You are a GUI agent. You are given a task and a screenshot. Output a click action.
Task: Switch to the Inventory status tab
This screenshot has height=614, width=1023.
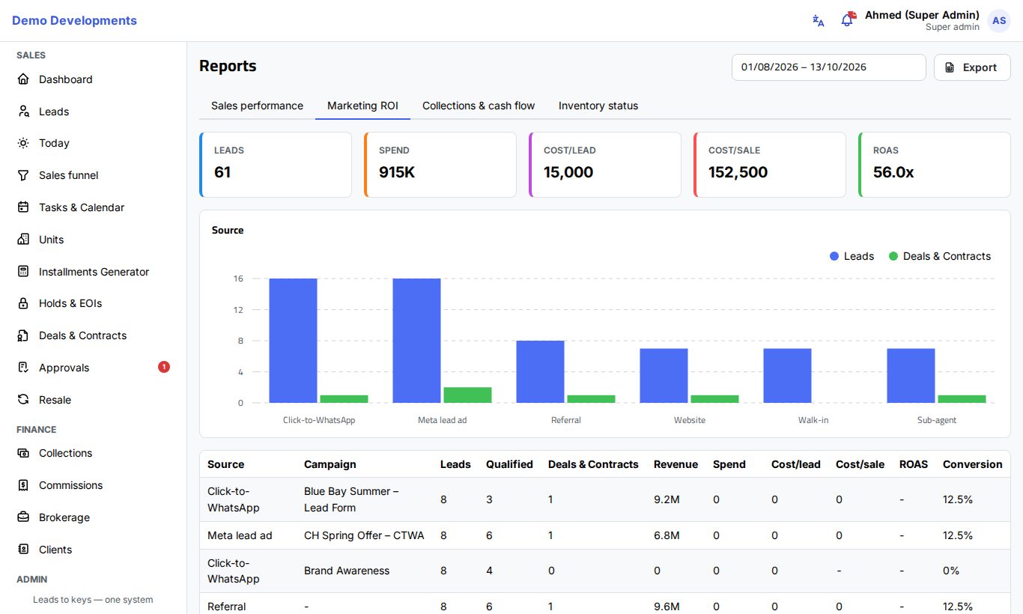pos(598,106)
